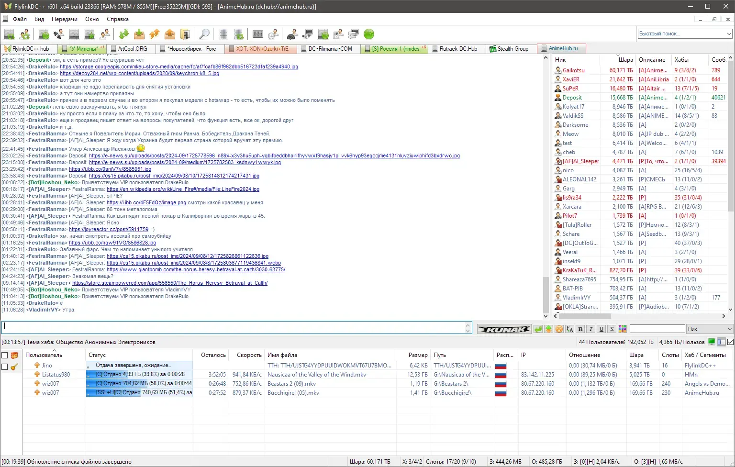Click the user with speed gauge icon
This screenshot has width=735, height=467.
pyautogui.click(x=292, y=34)
